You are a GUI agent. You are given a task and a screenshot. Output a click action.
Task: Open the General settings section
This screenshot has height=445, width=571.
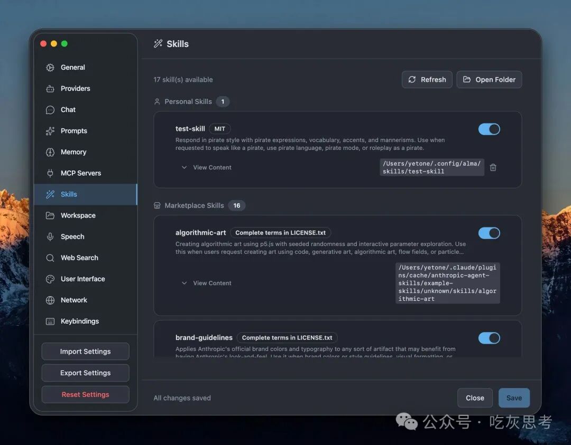tap(85, 68)
